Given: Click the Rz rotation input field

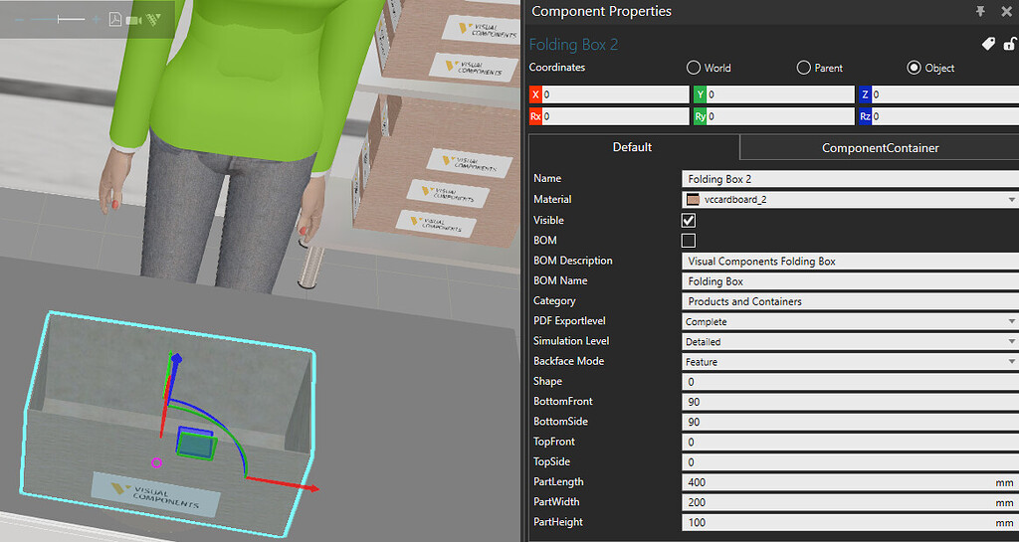Looking at the screenshot, I should coord(944,116).
